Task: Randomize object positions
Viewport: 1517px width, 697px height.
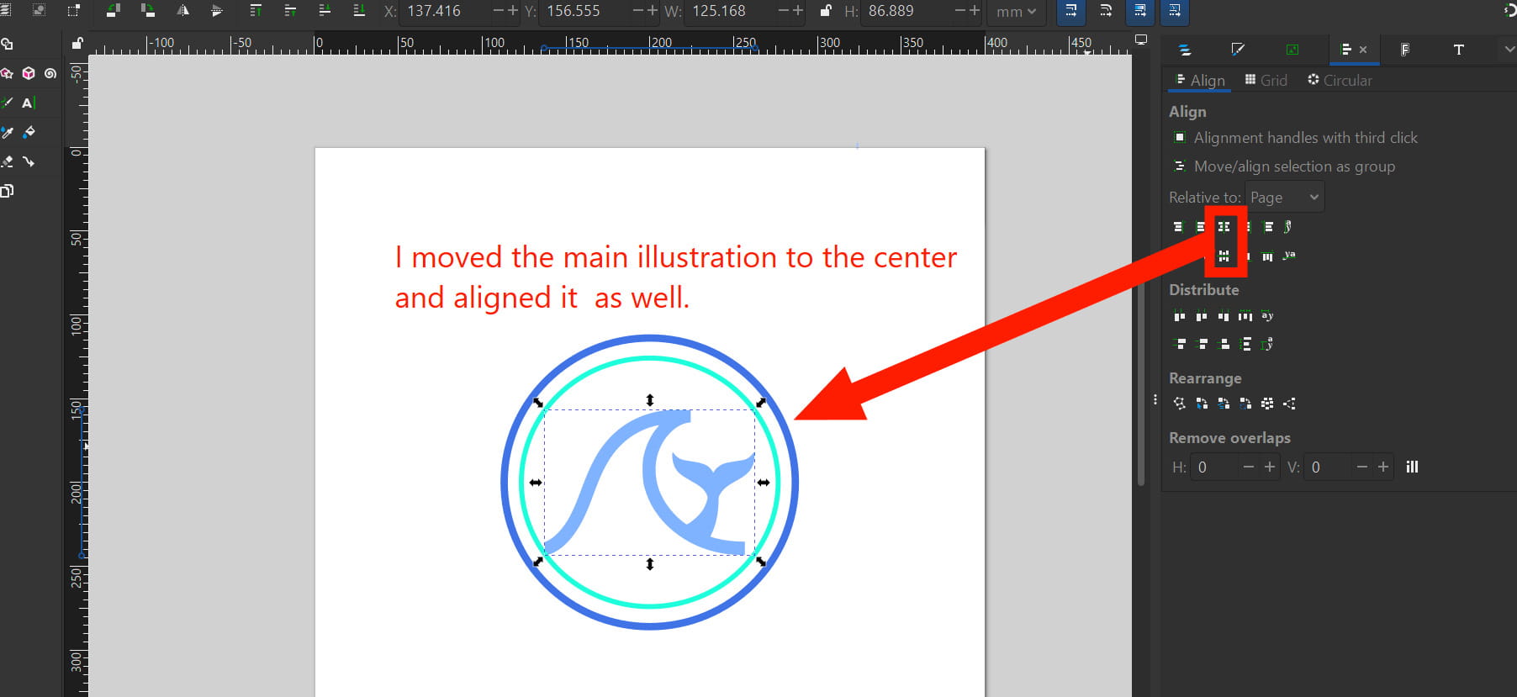Action: pos(1267,404)
